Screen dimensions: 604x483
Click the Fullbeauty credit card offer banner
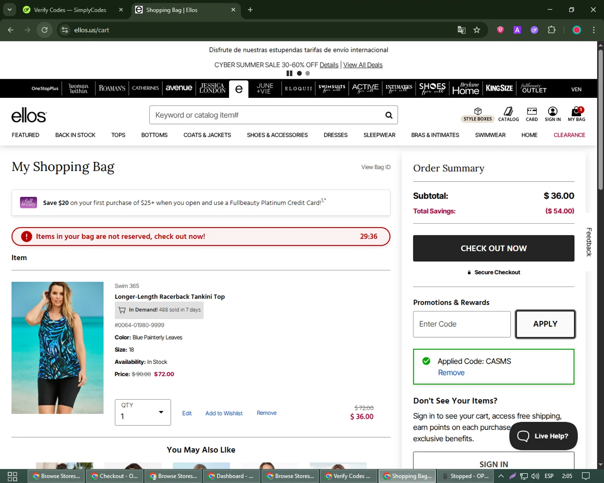[x=201, y=202]
